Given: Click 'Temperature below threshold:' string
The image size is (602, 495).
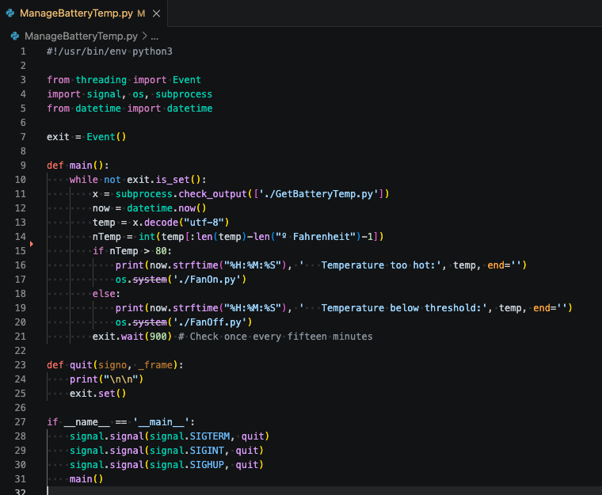Looking at the screenshot, I should 394,308.
